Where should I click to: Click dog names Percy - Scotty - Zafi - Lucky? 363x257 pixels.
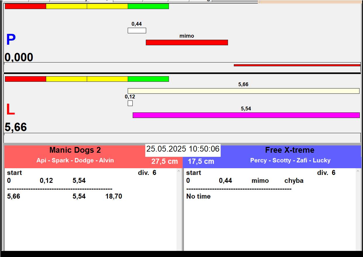click(x=290, y=160)
